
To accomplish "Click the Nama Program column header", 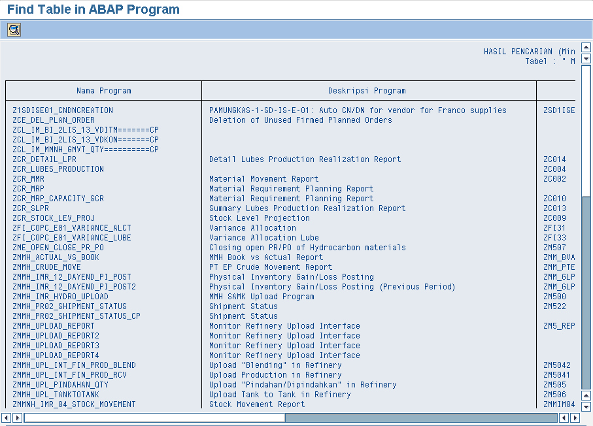I will pyautogui.click(x=103, y=91).
